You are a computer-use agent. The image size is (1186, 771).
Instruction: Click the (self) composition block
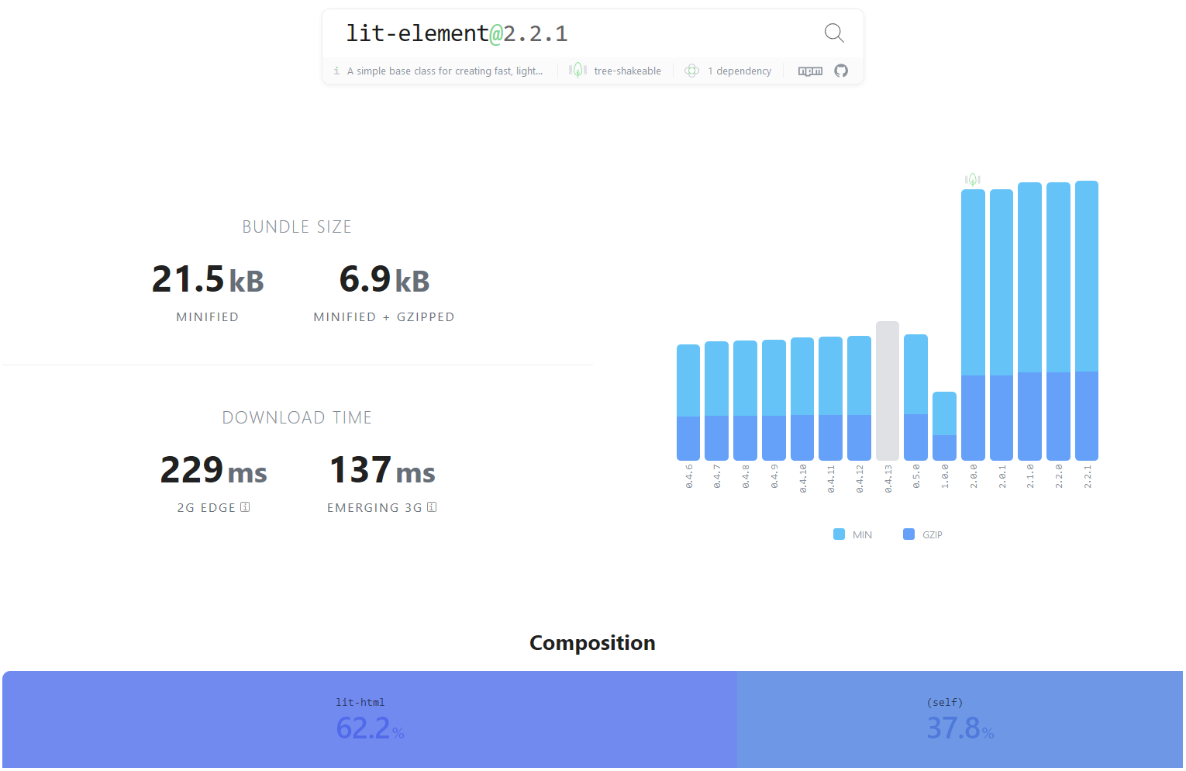coord(960,720)
